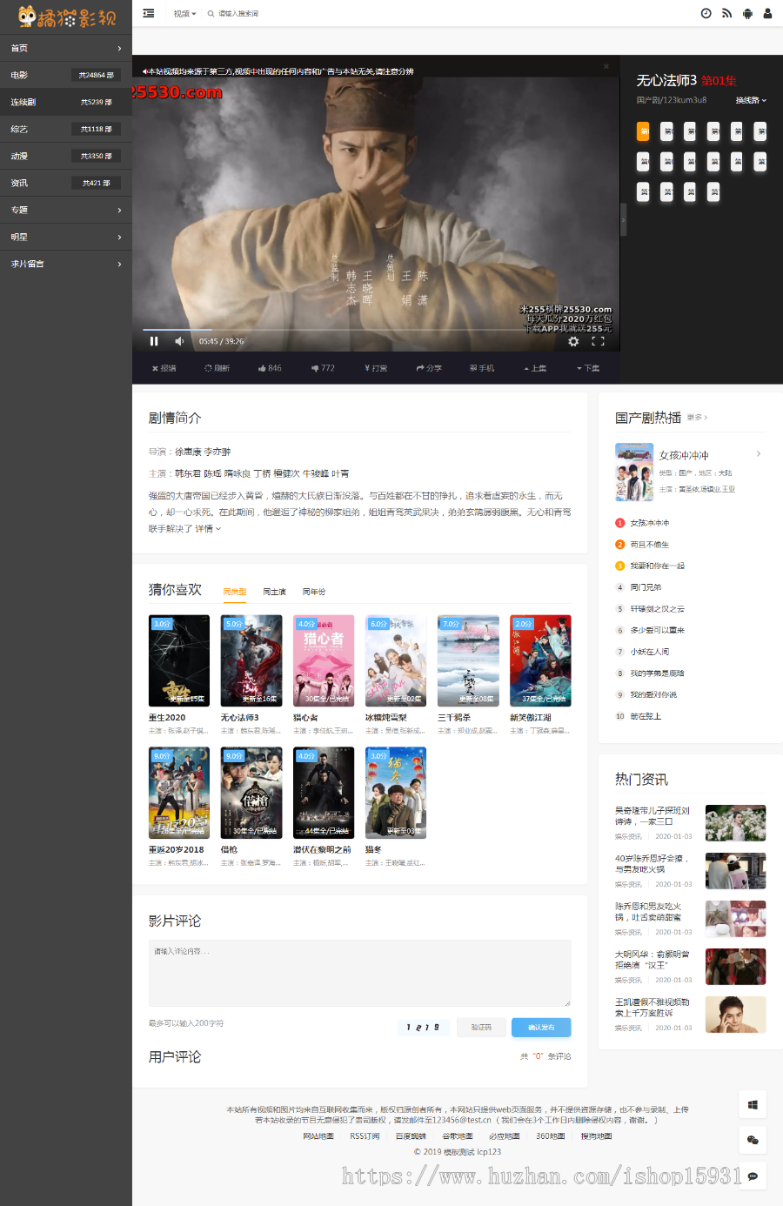
Task: Share the video with 分享
Action: [429, 368]
